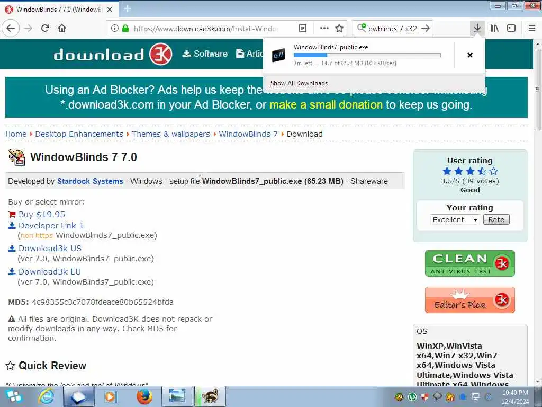Open the Windows Start button
This screenshot has width=542, height=407.
pos(14,396)
